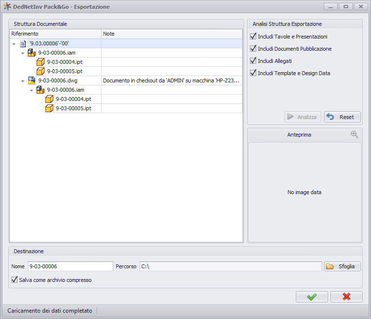Maximize the Pack&Go window
This screenshot has height=319, width=371.
346,7
